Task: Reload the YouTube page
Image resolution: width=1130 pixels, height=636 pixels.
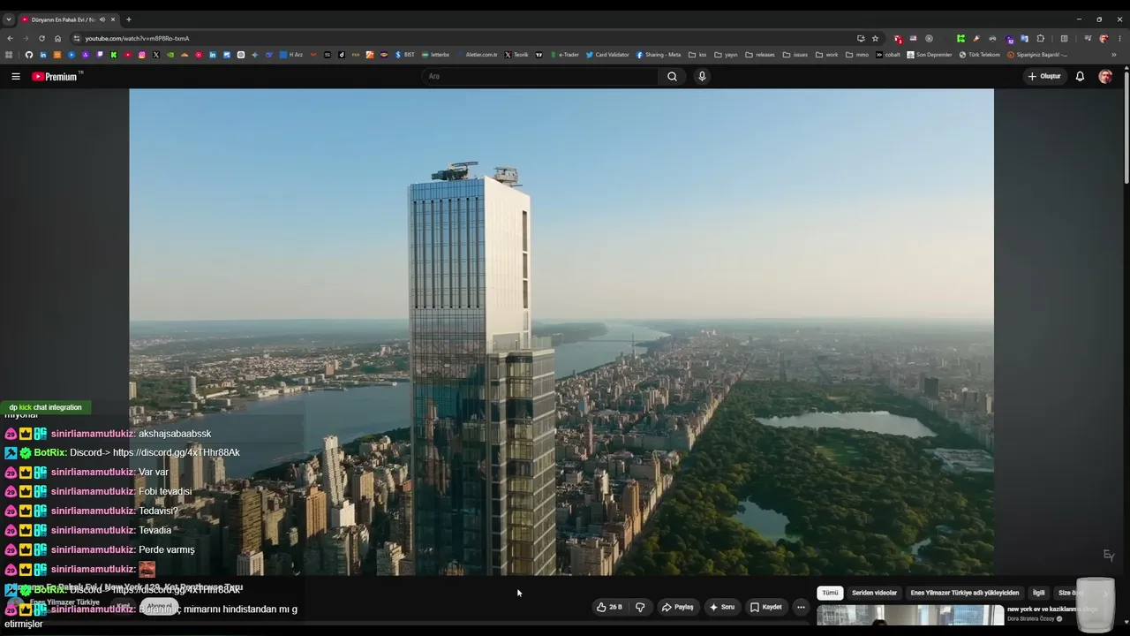Action: point(41,38)
